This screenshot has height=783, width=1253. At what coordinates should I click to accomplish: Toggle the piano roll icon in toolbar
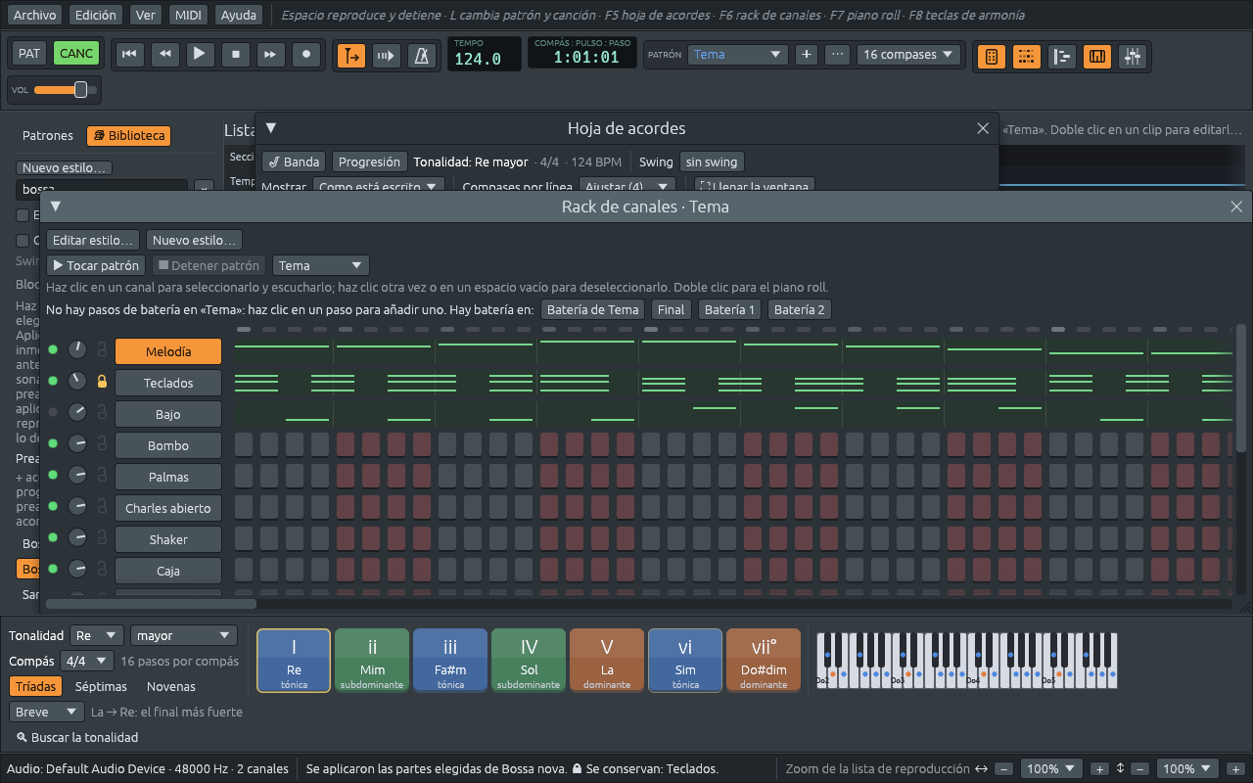click(1097, 56)
